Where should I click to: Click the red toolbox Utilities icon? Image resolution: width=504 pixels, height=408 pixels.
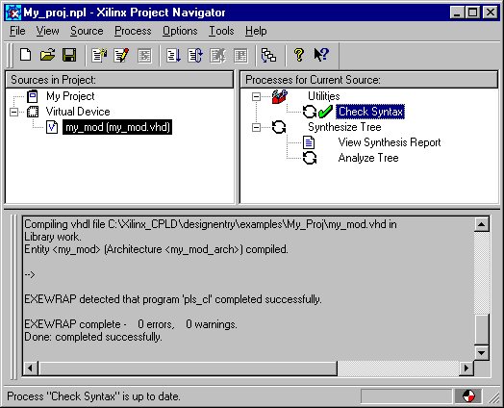(x=279, y=96)
